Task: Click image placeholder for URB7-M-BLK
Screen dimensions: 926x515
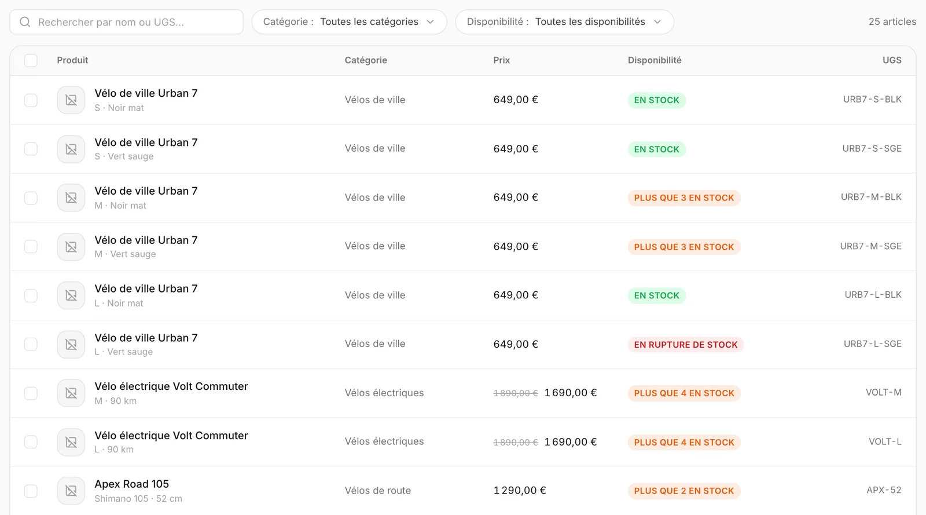Action: point(71,198)
